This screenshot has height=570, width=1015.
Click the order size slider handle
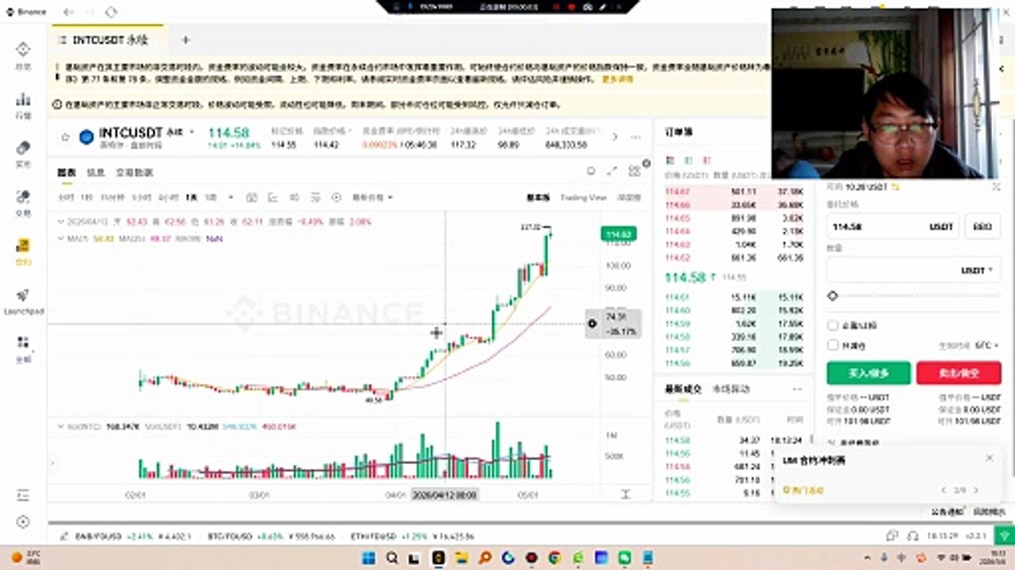833,295
